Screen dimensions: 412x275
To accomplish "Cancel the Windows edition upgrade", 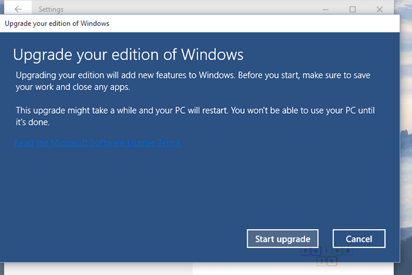I will click(x=359, y=238).
